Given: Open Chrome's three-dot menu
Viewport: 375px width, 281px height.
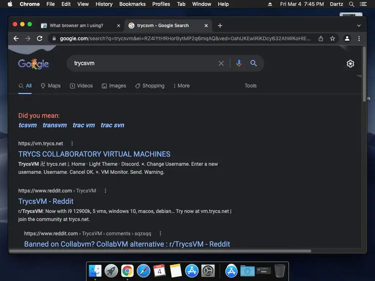Looking at the screenshot, I should pos(359,38).
